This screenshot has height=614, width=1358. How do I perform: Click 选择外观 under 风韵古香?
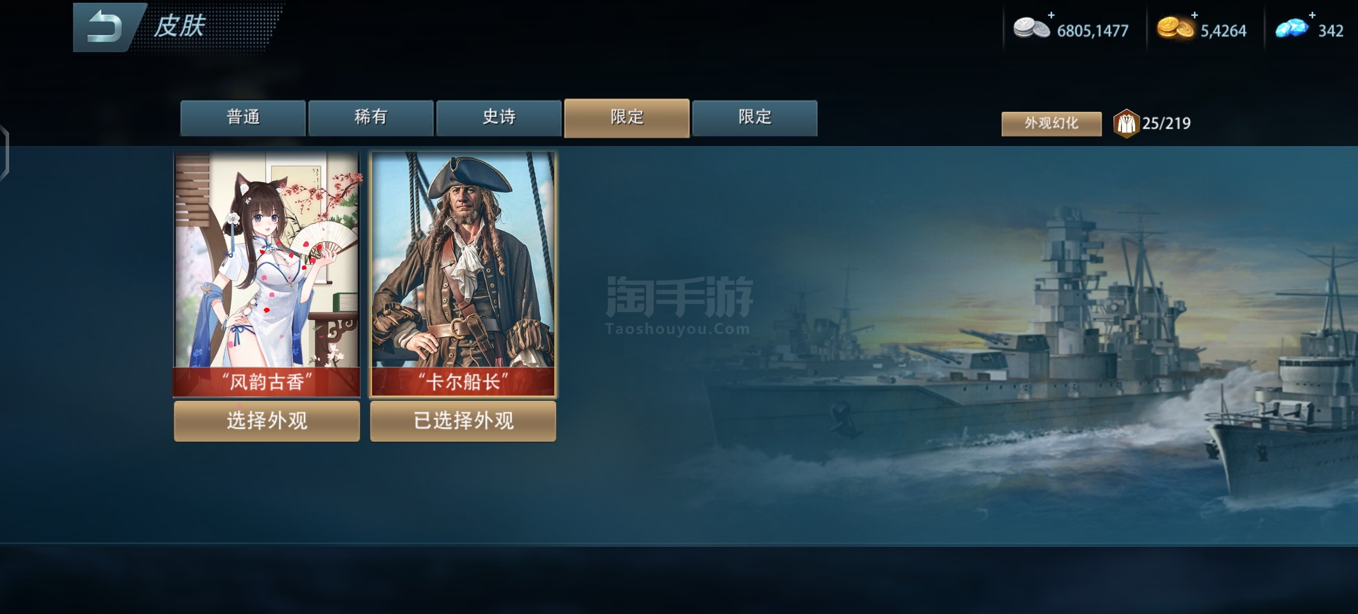[267, 421]
